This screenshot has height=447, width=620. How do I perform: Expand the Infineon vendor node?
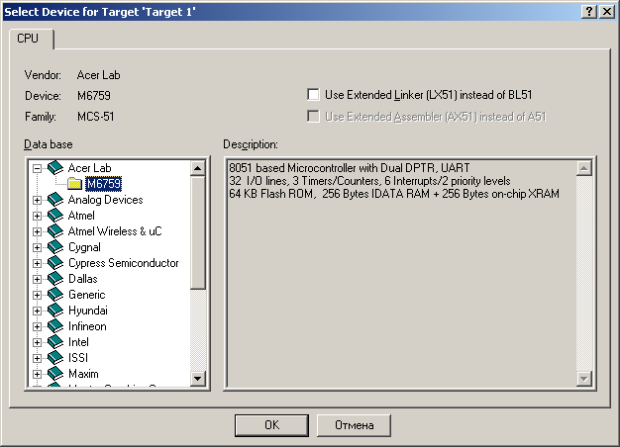38,326
